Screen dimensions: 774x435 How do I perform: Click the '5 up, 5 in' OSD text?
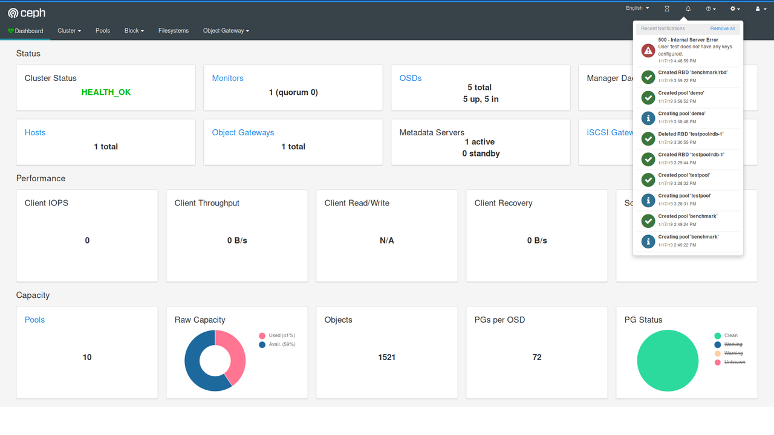pyautogui.click(x=481, y=99)
